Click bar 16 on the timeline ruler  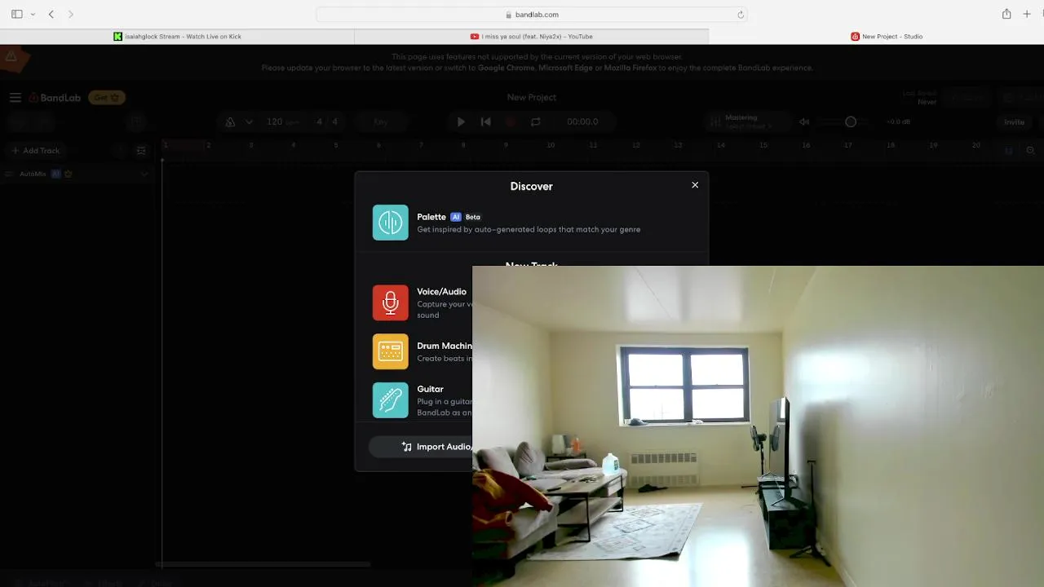[x=806, y=145]
